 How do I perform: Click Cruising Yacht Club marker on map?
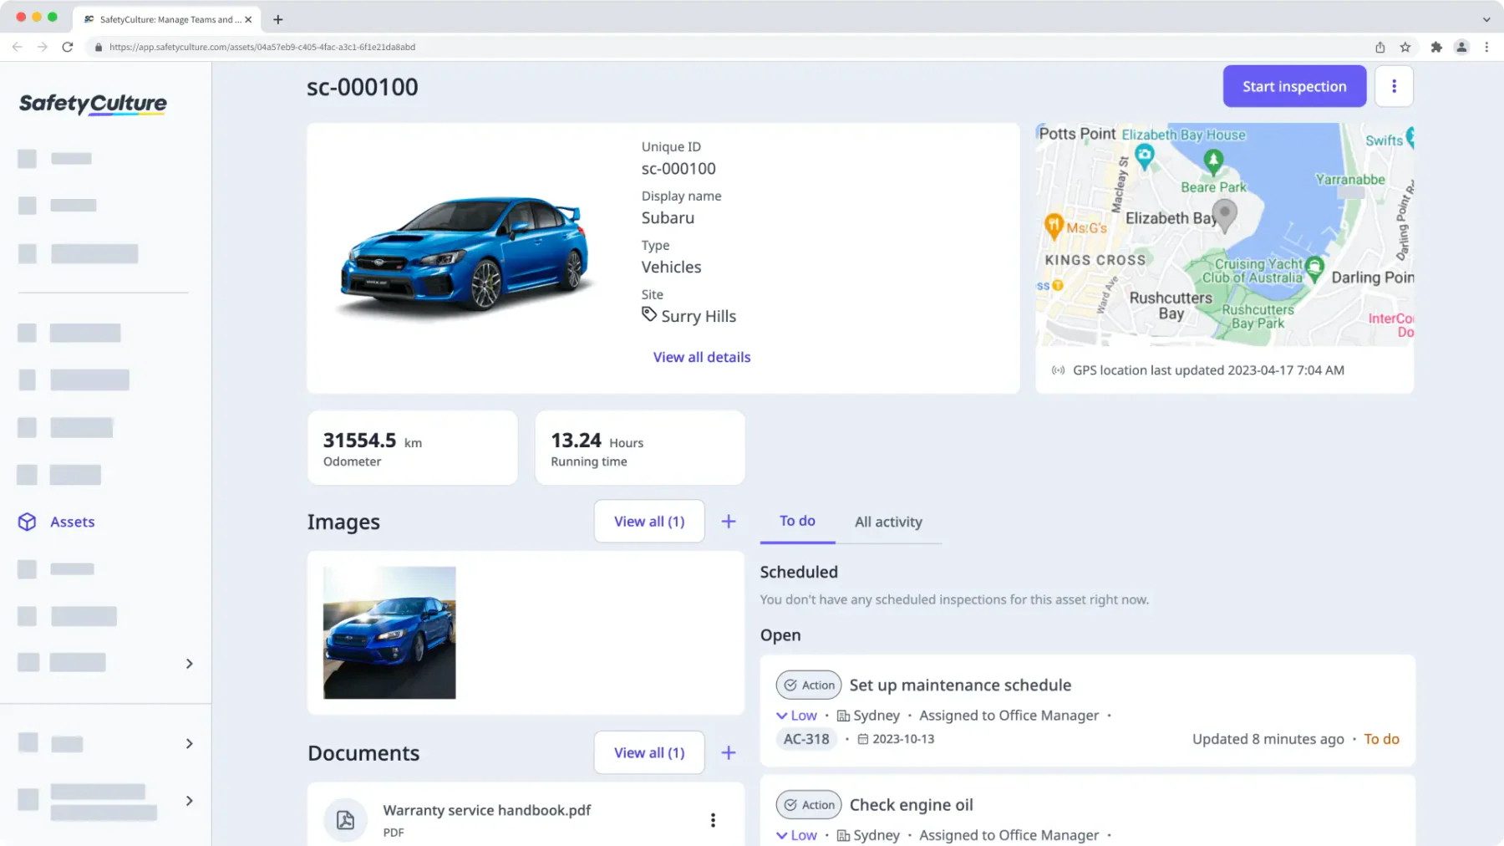(1314, 268)
